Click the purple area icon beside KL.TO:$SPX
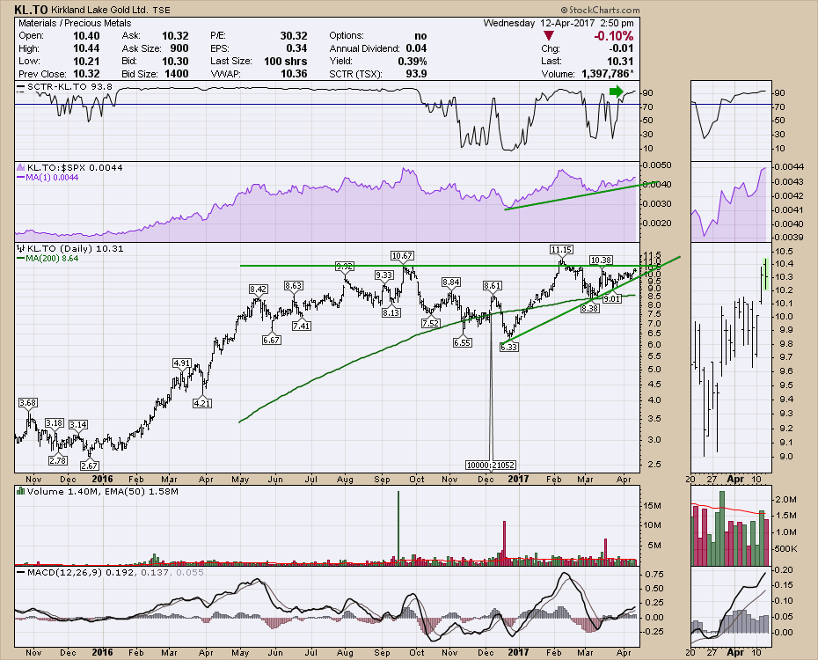 [20, 167]
